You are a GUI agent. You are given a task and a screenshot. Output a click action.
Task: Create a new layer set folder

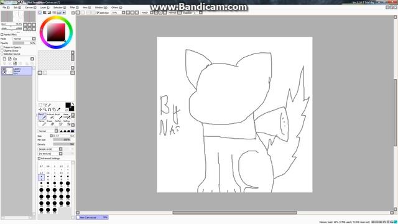pos(15,58)
